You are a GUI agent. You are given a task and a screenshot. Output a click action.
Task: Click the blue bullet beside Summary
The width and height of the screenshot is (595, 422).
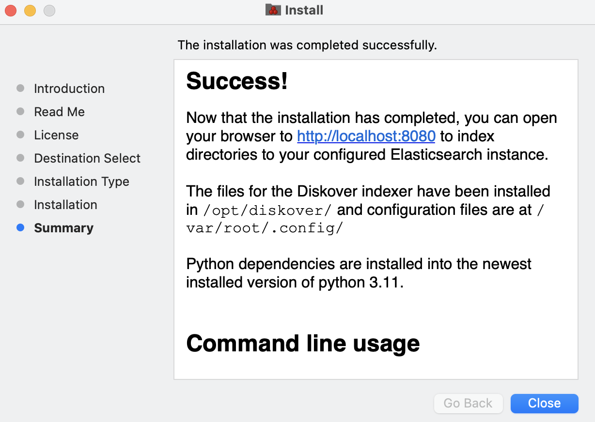(x=20, y=228)
